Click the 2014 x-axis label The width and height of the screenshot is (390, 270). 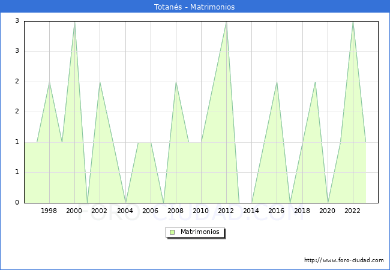(x=251, y=211)
